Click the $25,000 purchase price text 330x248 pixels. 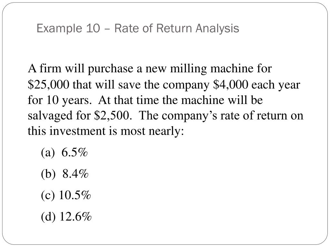click(x=48, y=85)
